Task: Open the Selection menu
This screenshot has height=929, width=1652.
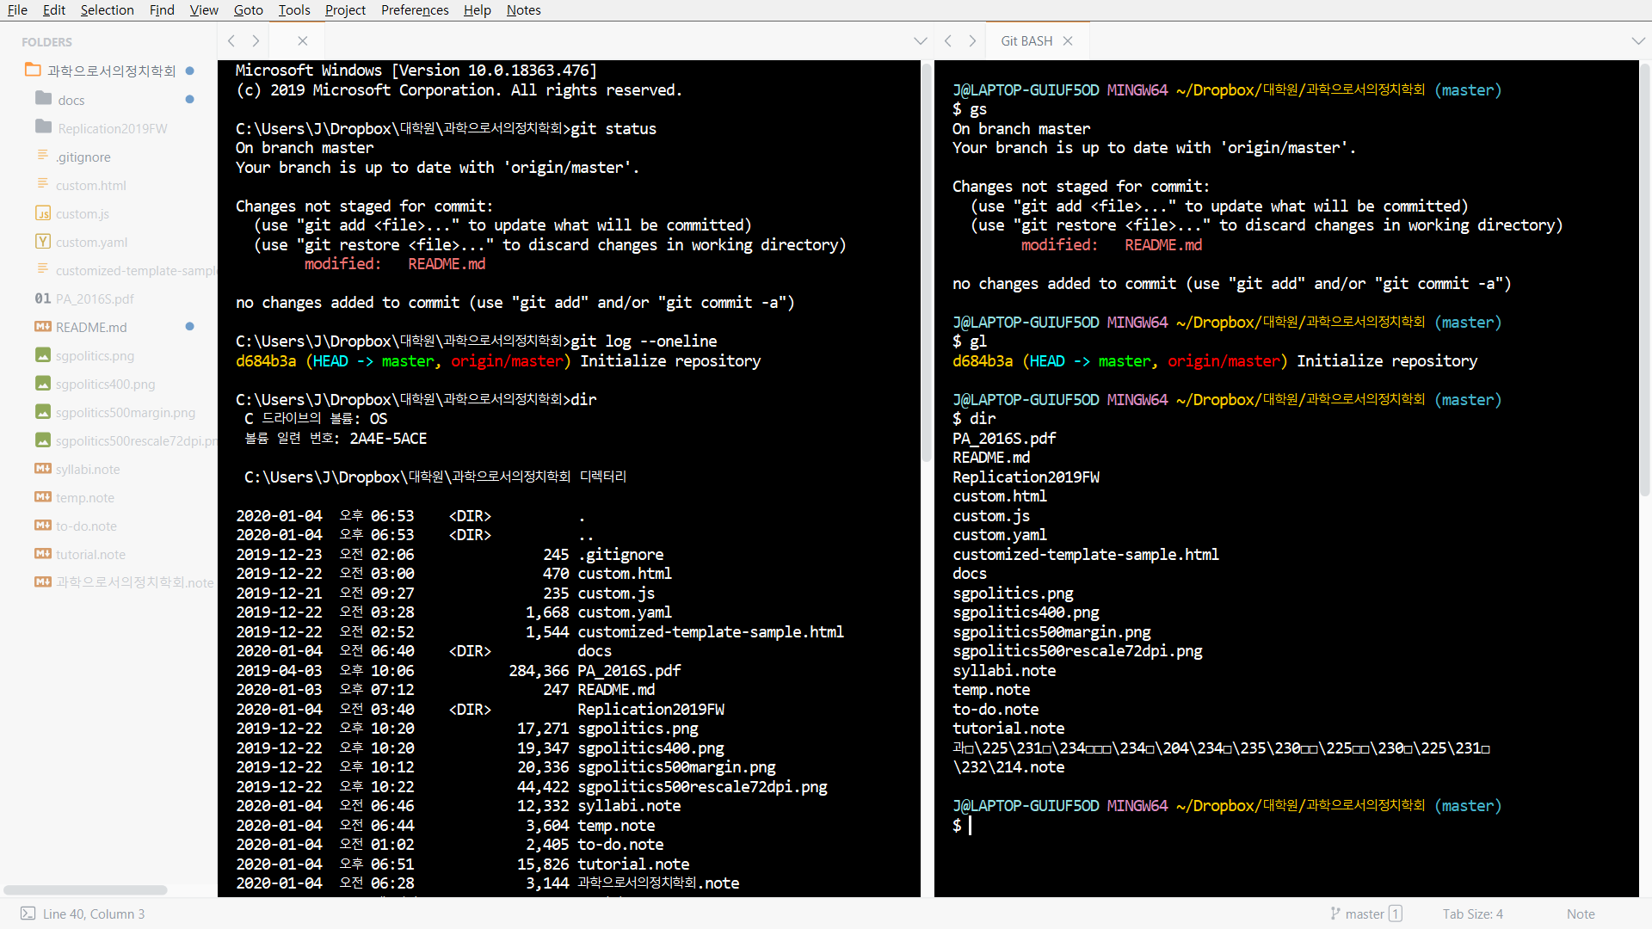Action: pyautogui.click(x=107, y=10)
